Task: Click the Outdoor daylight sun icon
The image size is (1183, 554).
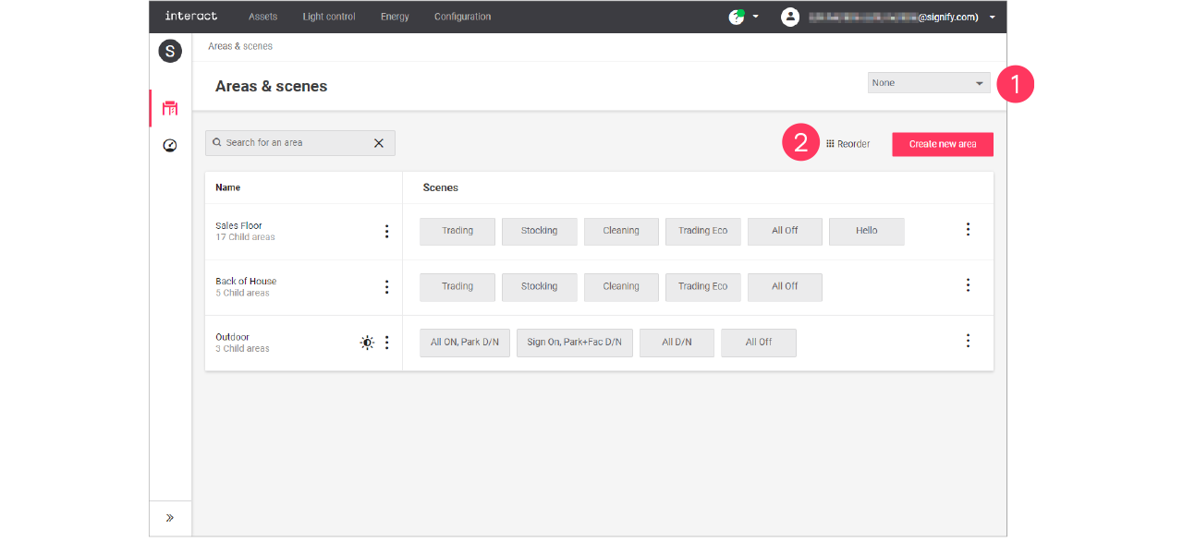Action: click(367, 343)
